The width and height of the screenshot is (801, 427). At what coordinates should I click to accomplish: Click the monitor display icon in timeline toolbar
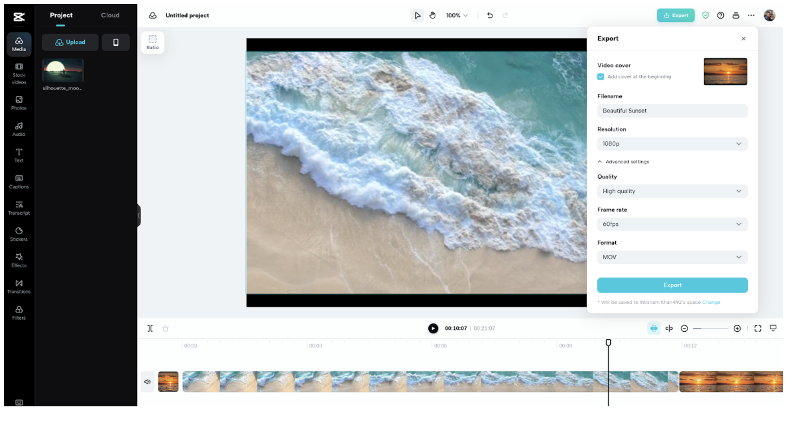pyautogui.click(x=773, y=328)
